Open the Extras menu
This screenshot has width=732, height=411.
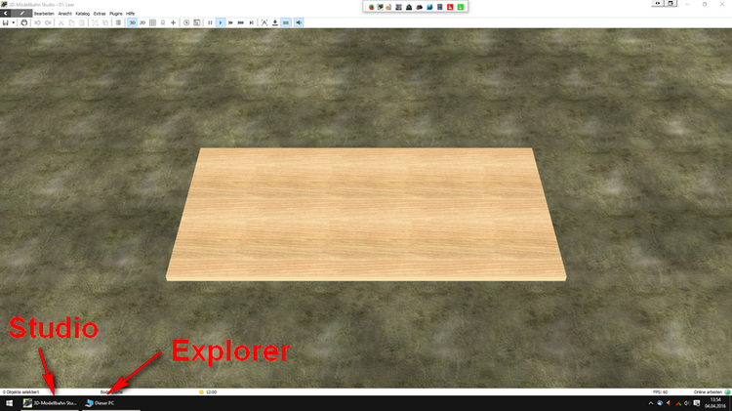click(x=100, y=14)
